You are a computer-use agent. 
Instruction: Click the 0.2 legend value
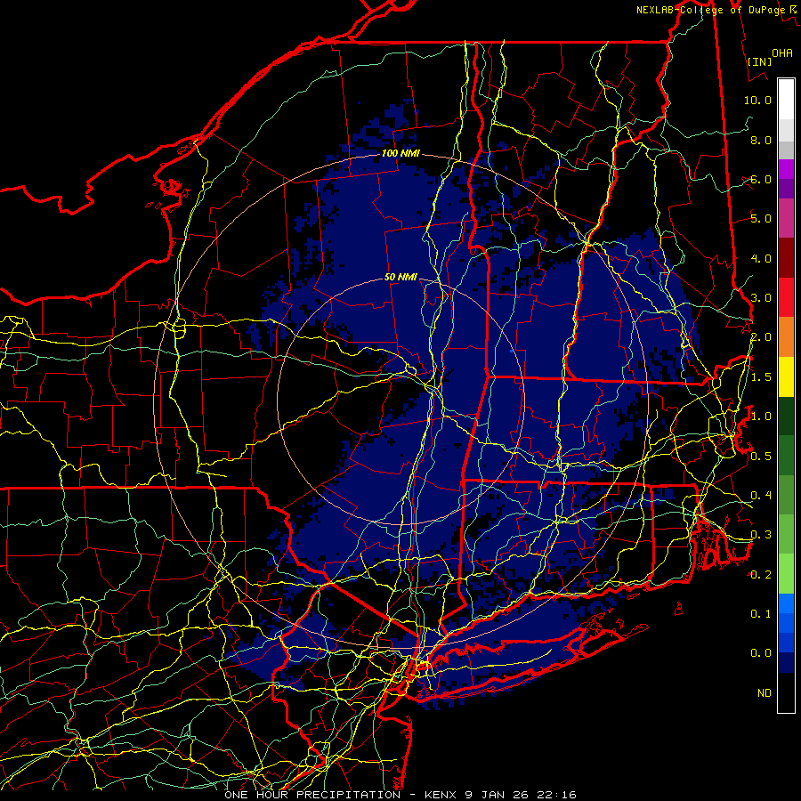pos(761,575)
